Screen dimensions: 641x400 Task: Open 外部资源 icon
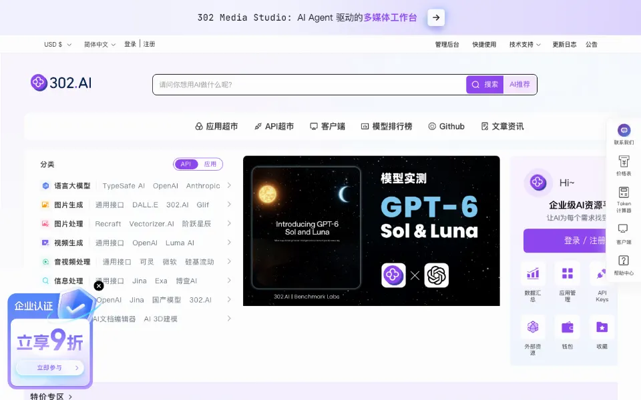tap(533, 327)
